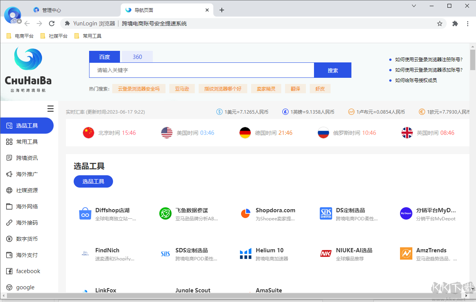
Task: Open the Jungle Scout tool
Action: point(194,290)
